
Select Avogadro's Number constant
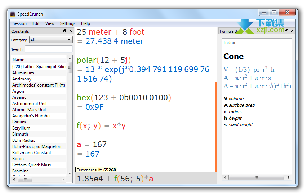(x=39, y=115)
